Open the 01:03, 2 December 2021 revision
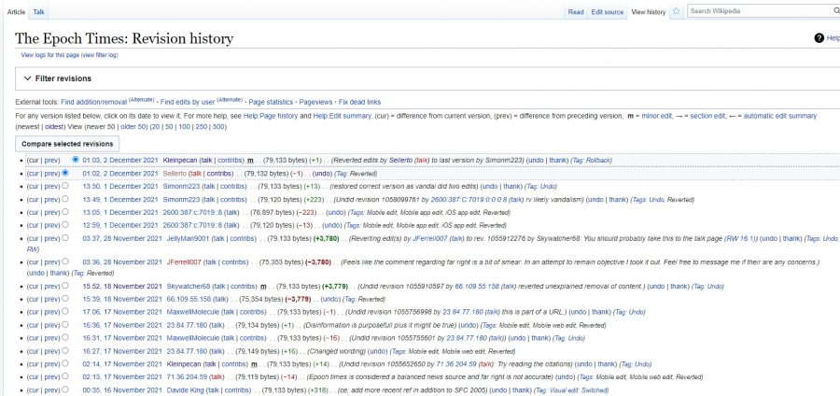 point(120,160)
